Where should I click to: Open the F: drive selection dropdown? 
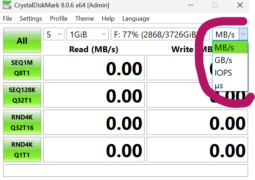point(160,34)
